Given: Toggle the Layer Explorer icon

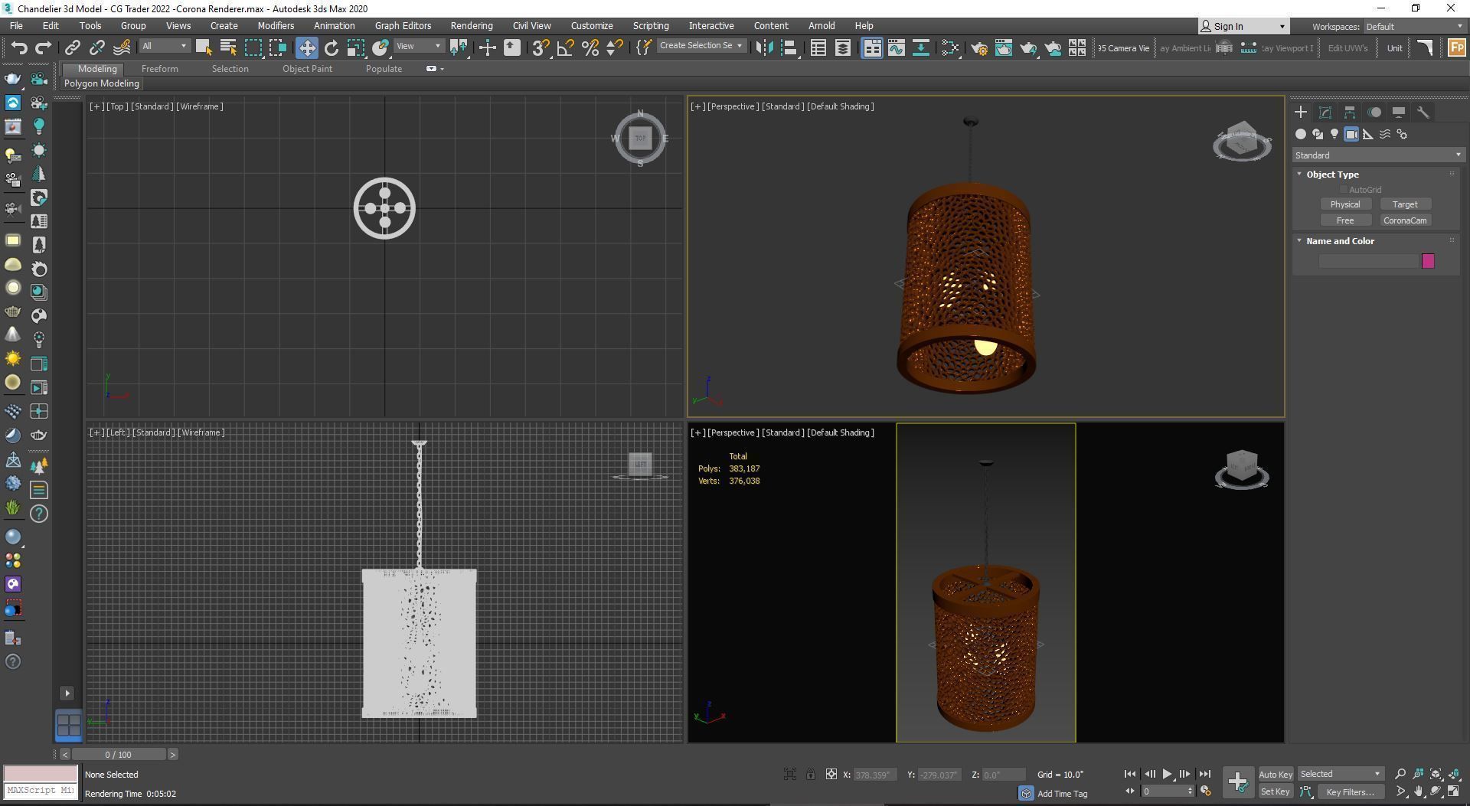Looking at the screenshot, I should coord(843,47).
